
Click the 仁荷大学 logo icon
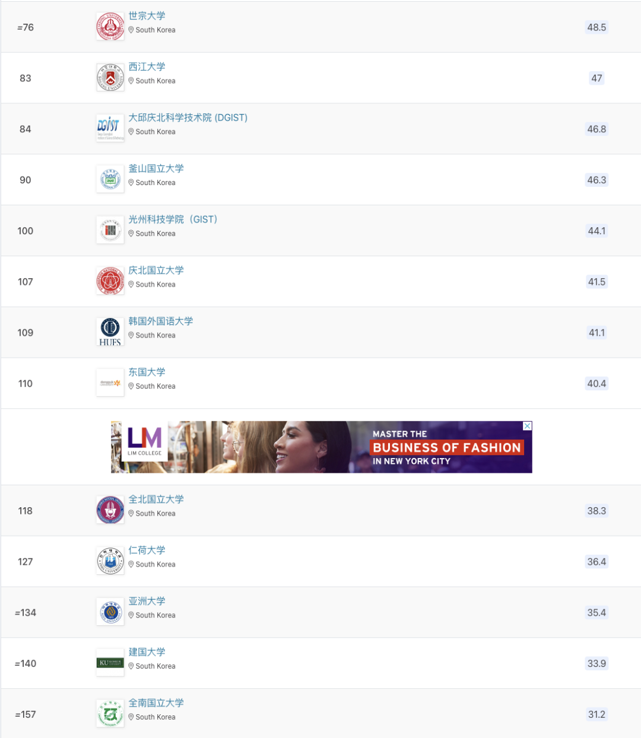pyautogui.click(x=110, y=561)
